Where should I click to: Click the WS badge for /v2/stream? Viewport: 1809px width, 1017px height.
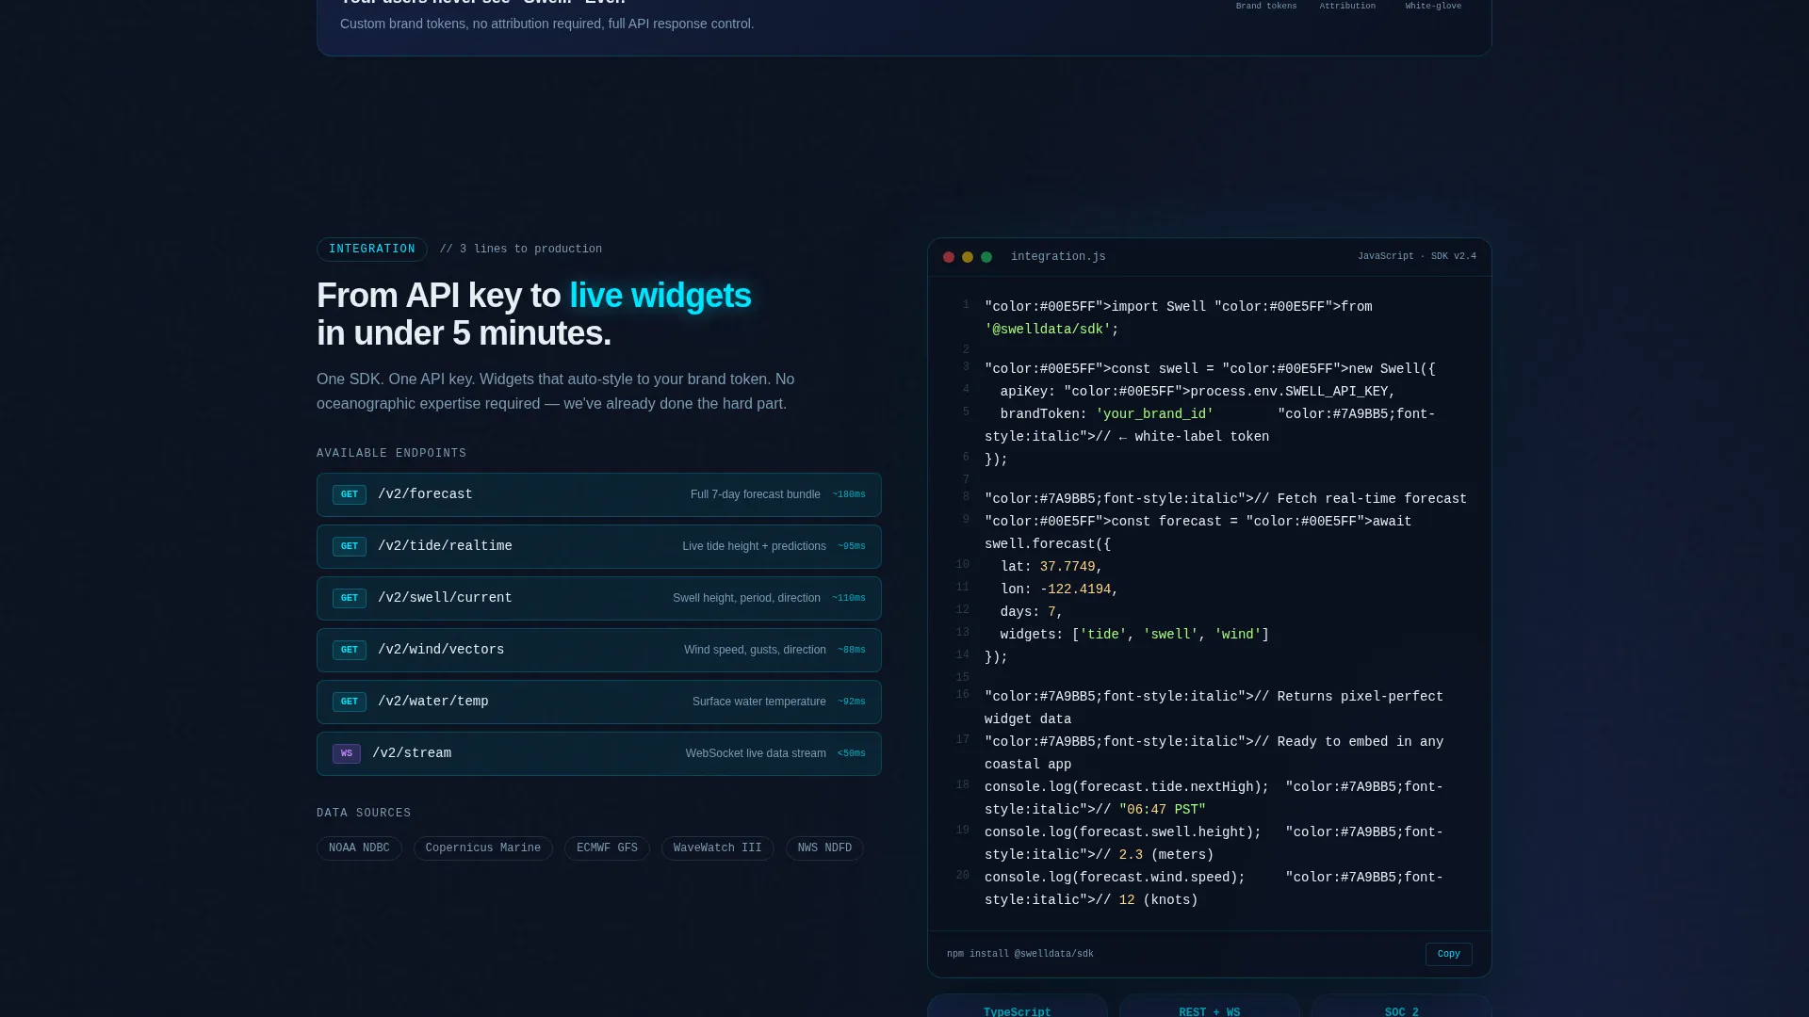click(347, 754)
